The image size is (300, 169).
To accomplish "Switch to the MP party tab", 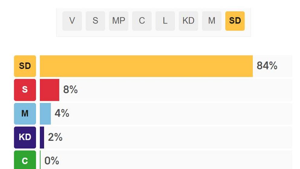I will click(x=119, y=21).
